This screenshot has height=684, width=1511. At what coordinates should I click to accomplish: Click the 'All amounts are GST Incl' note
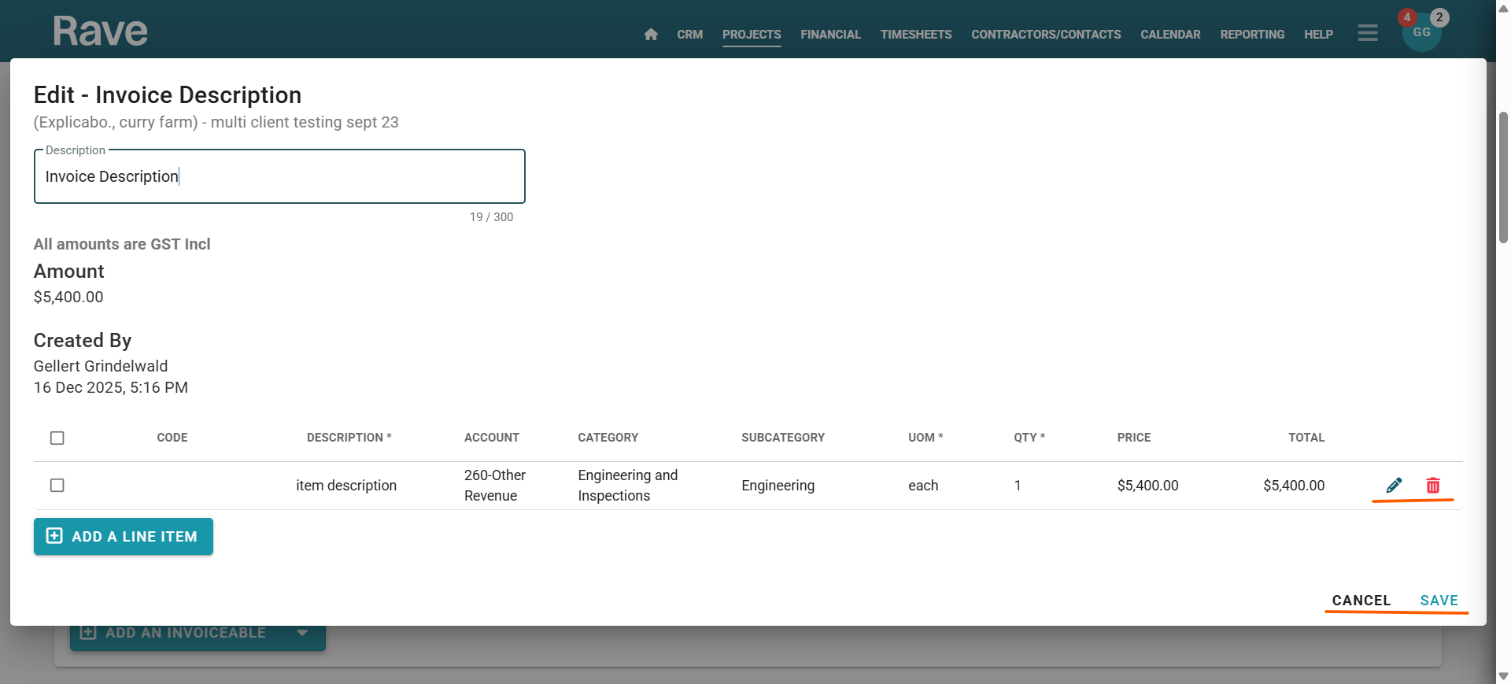[122, 244]
